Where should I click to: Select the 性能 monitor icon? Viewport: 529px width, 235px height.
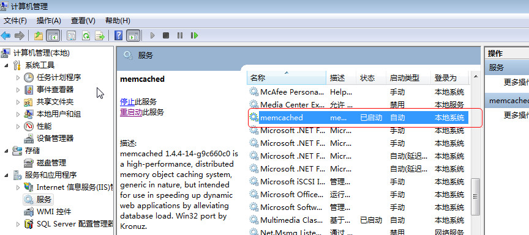click(x=29, y=126)
